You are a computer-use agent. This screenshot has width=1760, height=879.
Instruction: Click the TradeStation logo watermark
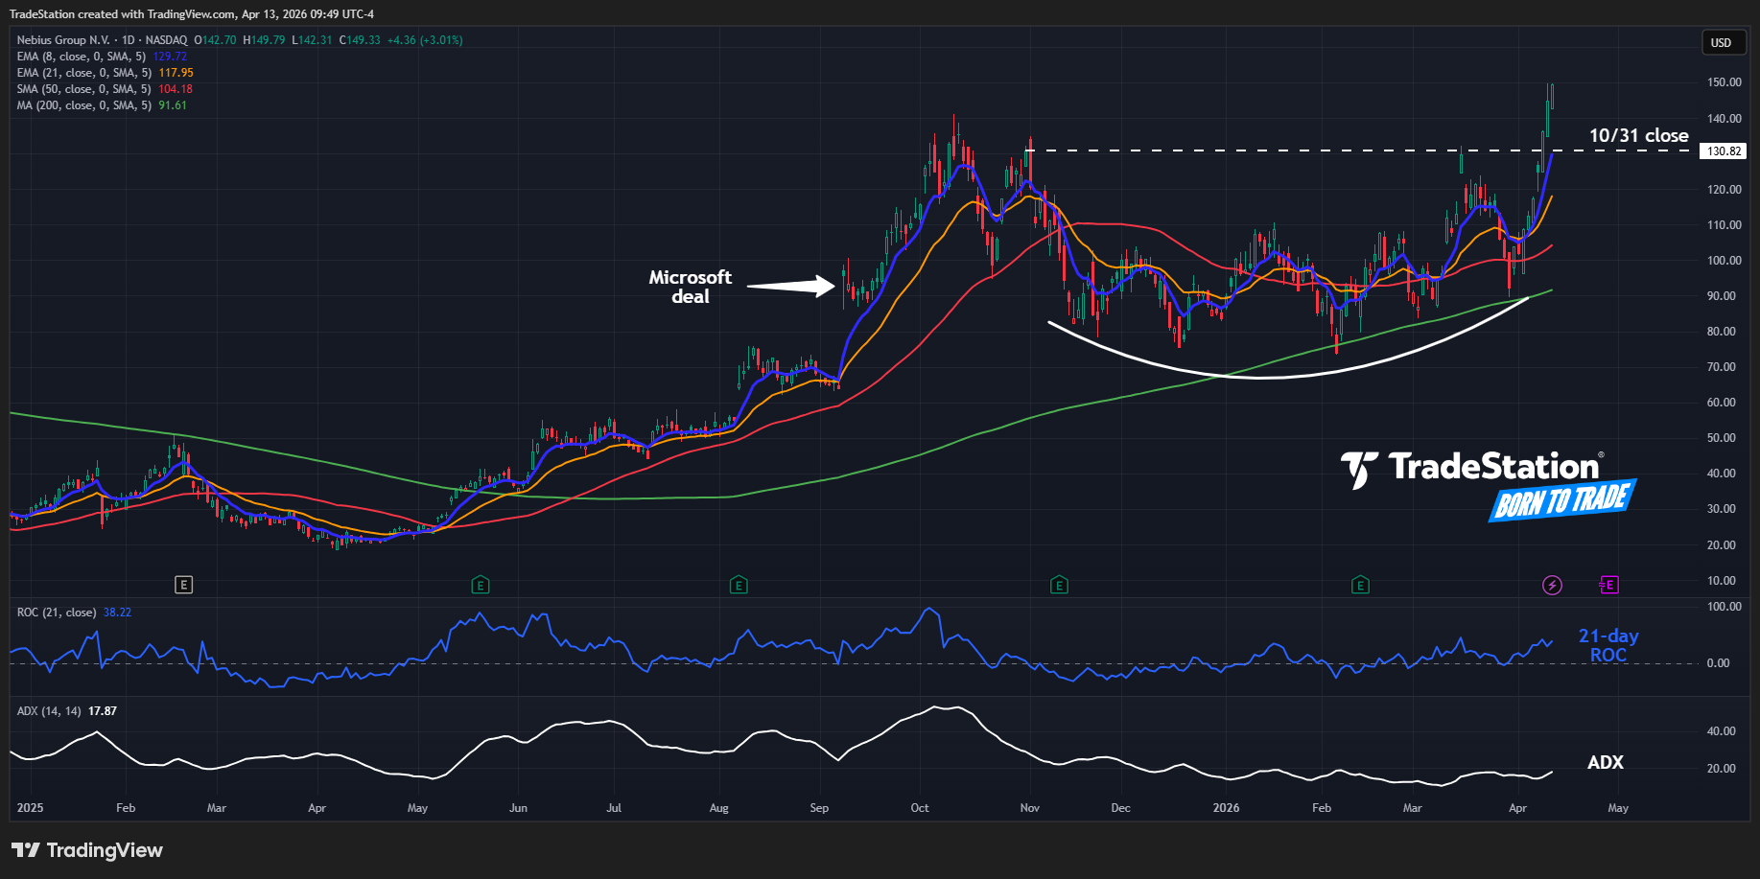(x=1489, y=485)
